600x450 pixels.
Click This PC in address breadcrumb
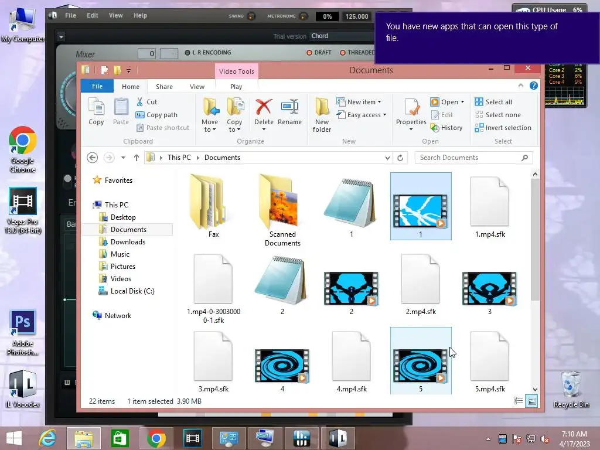(x=179, y=158)
